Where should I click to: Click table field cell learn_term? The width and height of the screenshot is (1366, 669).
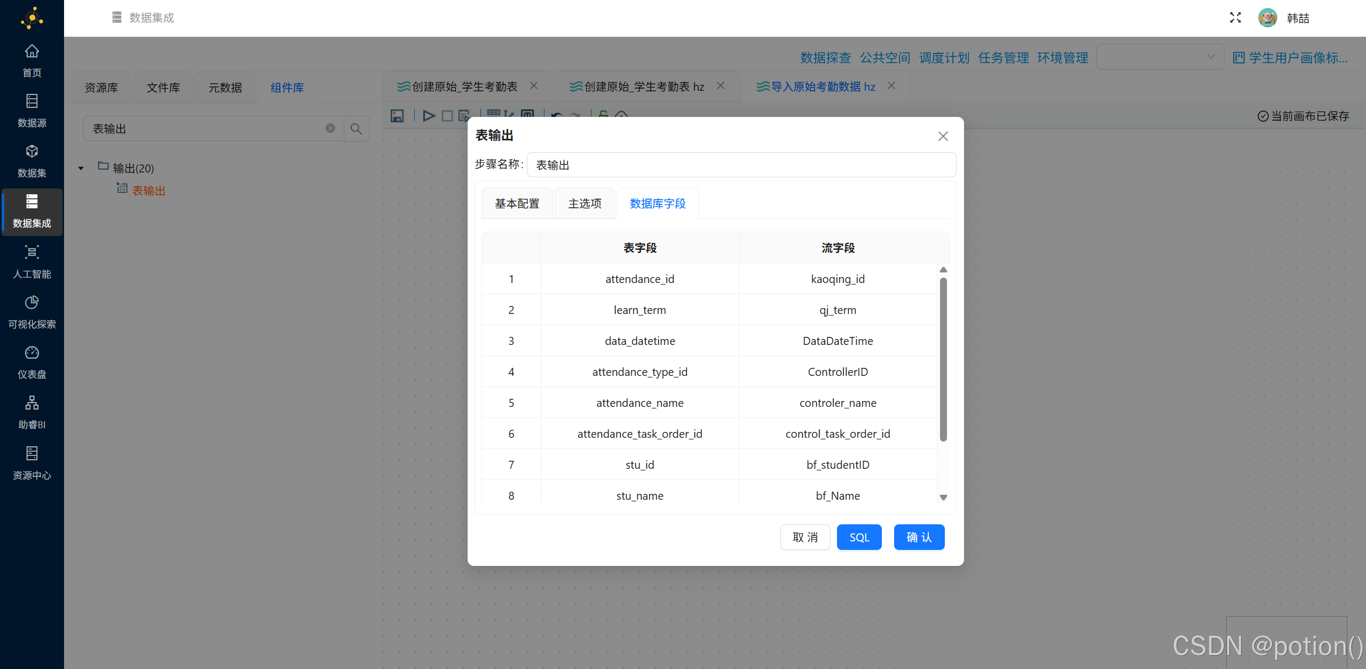coord(639,310)
